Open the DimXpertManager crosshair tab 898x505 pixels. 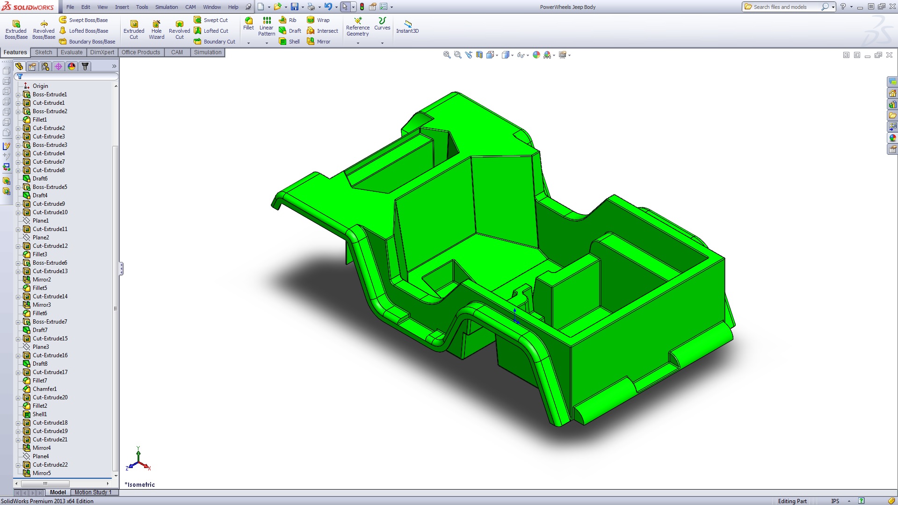58,66
